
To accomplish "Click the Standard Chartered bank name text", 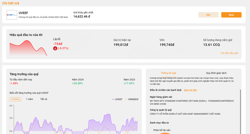I will coord(192,102).
